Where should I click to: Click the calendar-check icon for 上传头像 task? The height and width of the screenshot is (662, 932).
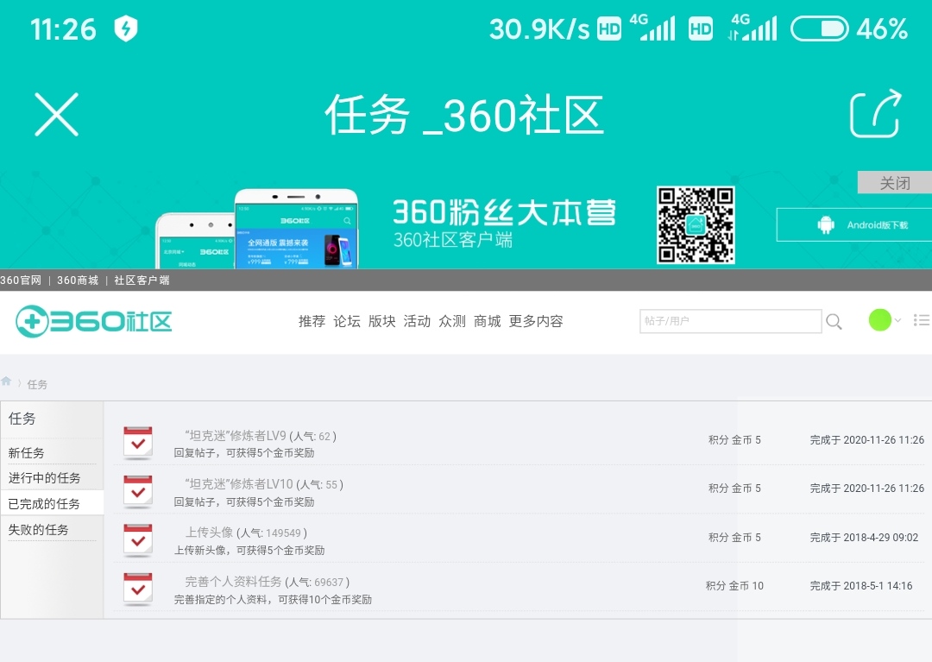point(138,540)
